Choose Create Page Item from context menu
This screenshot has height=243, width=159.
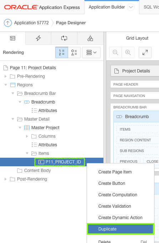(x=120, y=172)
